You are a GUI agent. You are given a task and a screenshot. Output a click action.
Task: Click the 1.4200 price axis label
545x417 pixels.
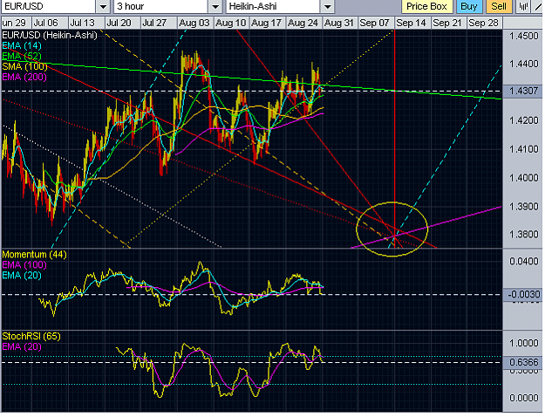(523, 120)
